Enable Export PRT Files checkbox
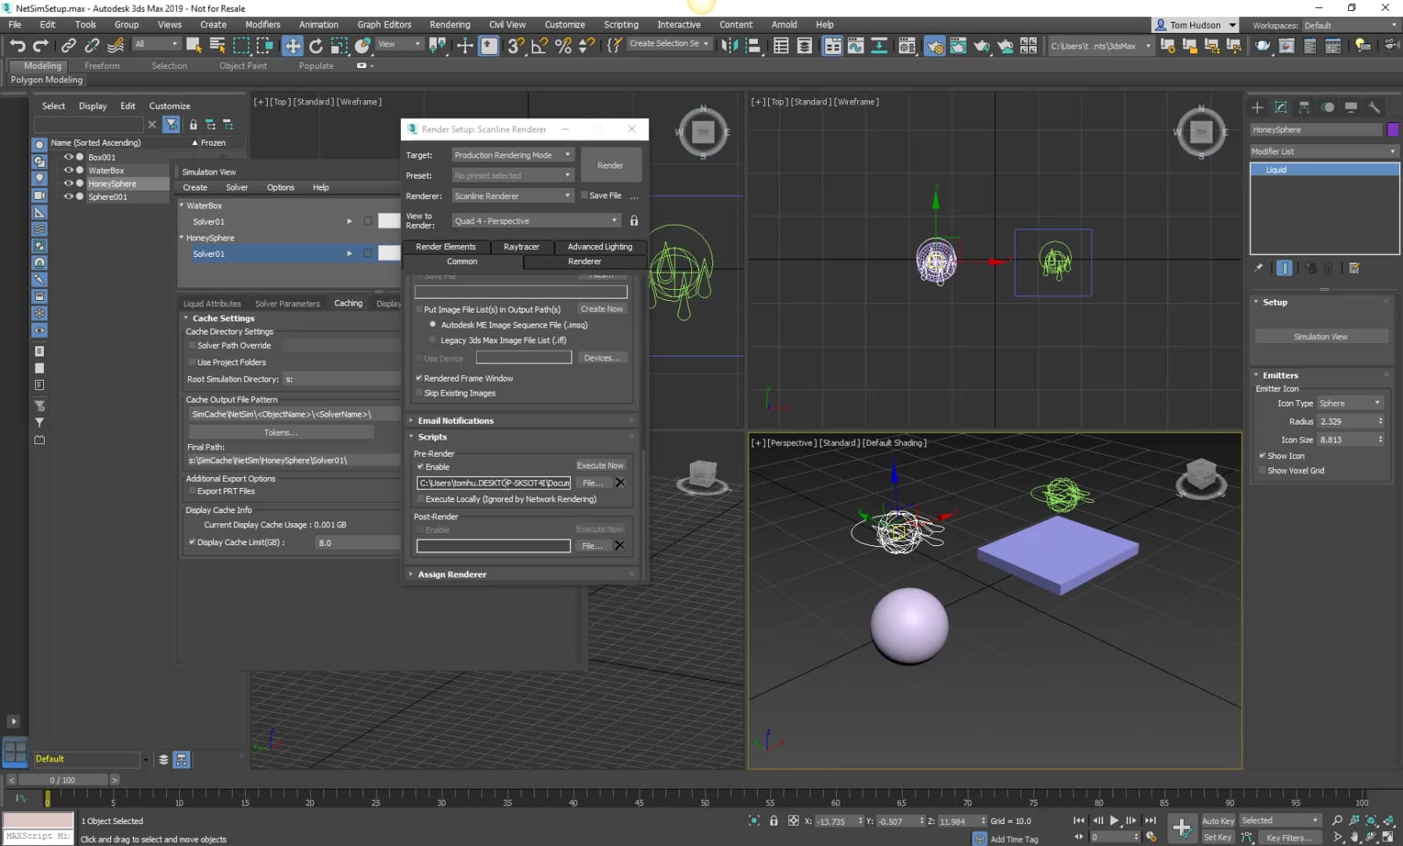 point(192,491)
